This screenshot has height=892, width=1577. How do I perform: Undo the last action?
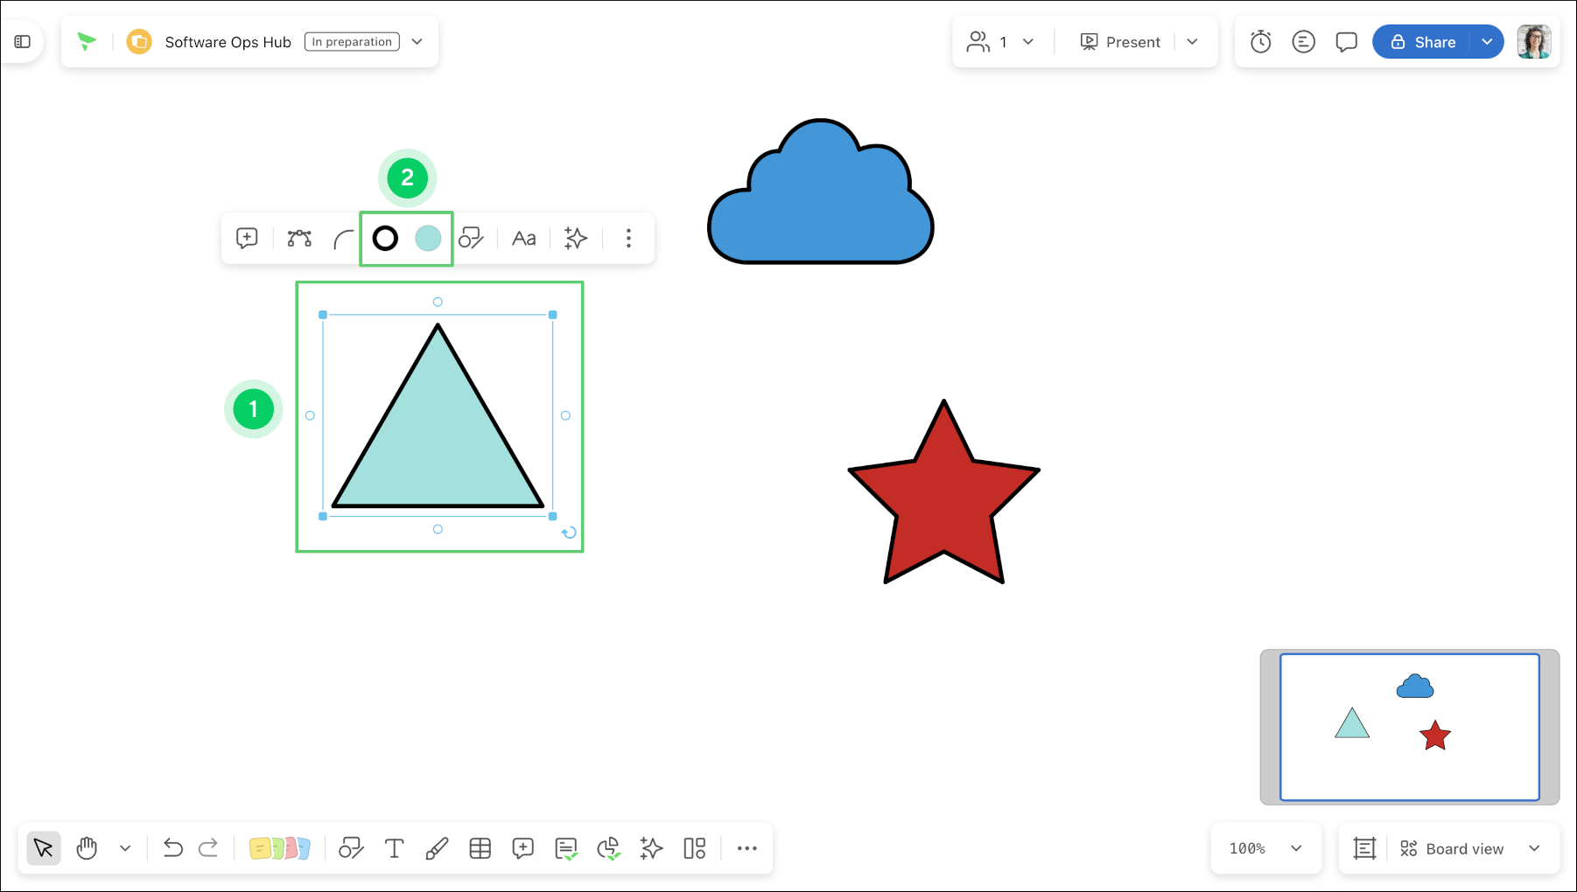[x=172, y=847]
